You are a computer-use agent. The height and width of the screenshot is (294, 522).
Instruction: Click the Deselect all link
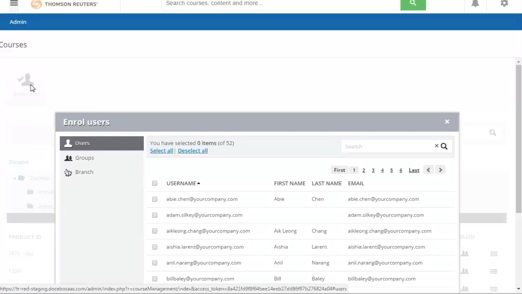(193, 151)
